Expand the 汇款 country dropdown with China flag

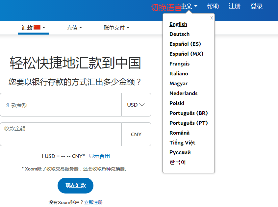click(x=33, y=28)
